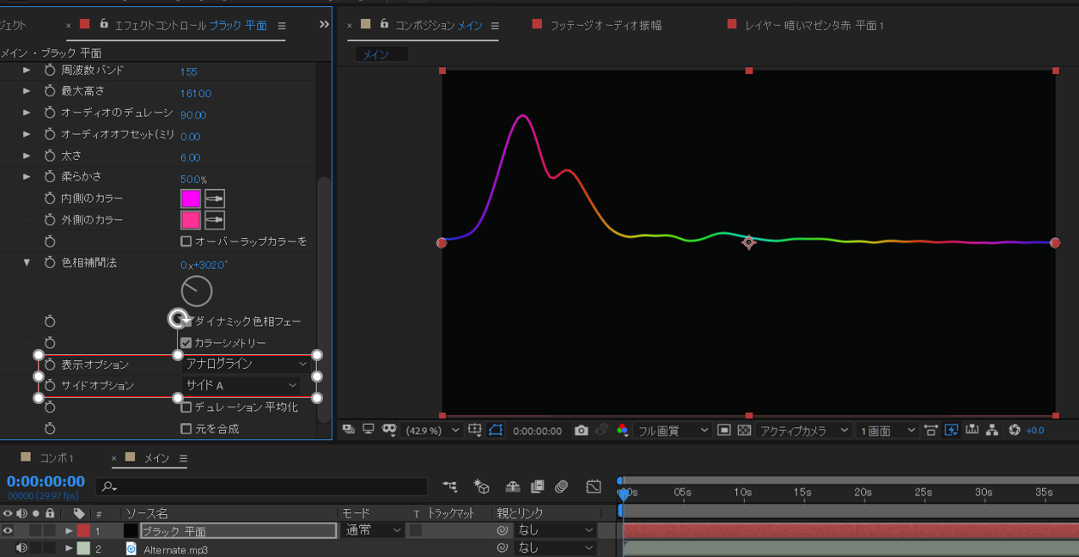
Task: Open the show channel color settings
Action: click(x=622, y=429)
